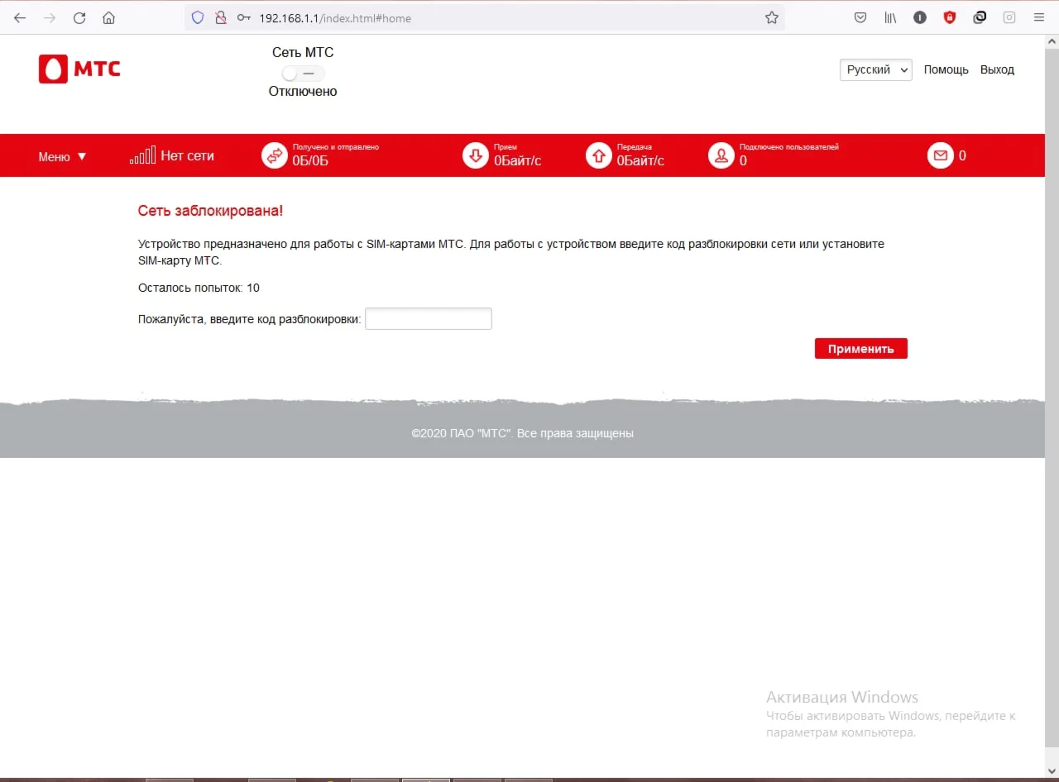Click the ©2020 ПАО "МТС" footer text
The width and height of the screenshot is (1059, 782).
click(523, 433)
